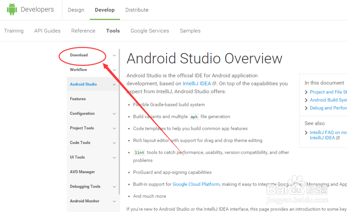Expand the Code Tools chevron
347x212 pixels.
coord(114,143)
